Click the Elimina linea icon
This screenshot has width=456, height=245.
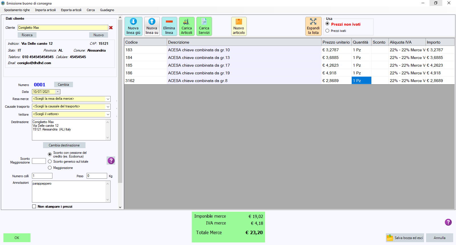pyautogui.click(x=169, y=26)
